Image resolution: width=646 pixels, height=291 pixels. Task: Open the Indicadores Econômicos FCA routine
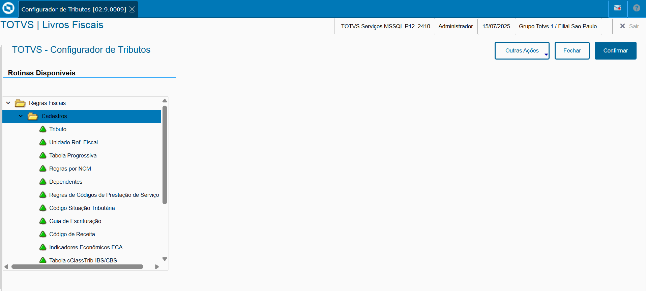point(86,247)
